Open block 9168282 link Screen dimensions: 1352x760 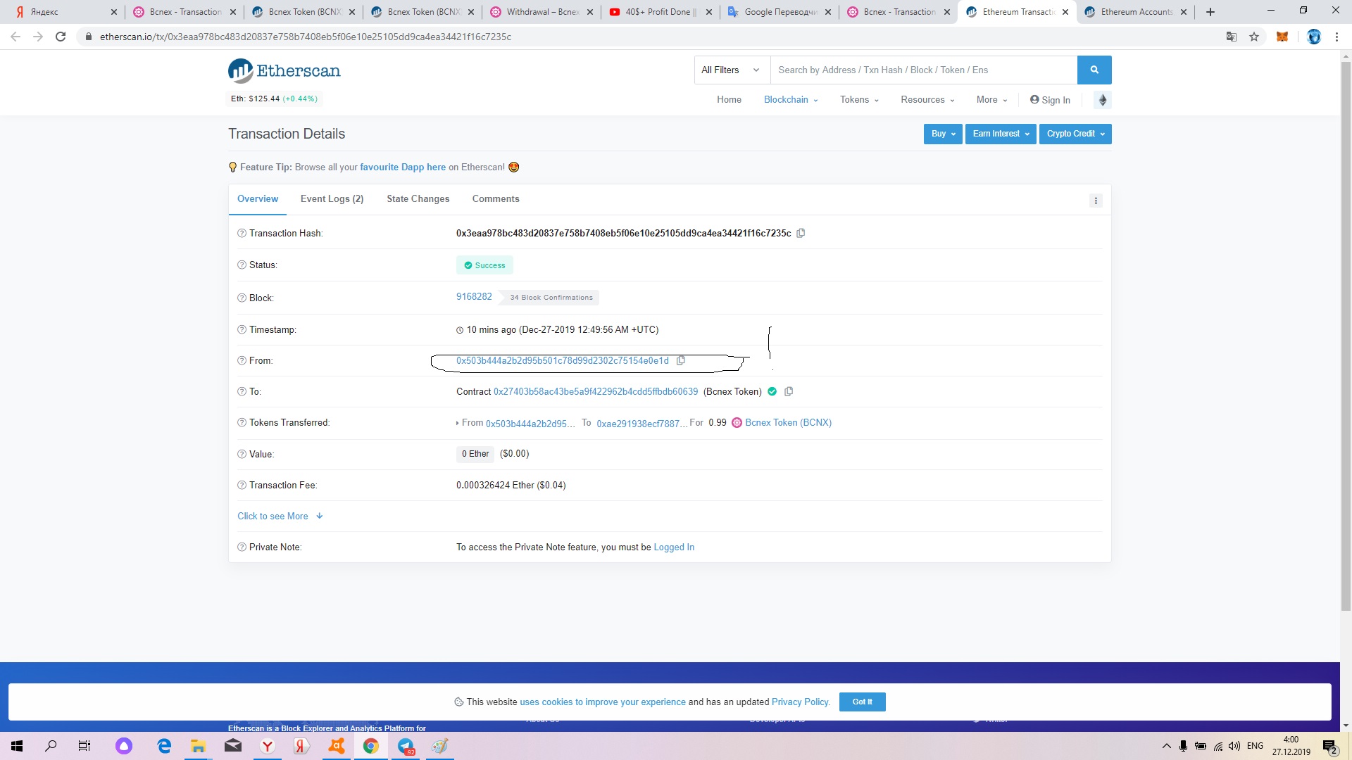[x=474, y=297]
